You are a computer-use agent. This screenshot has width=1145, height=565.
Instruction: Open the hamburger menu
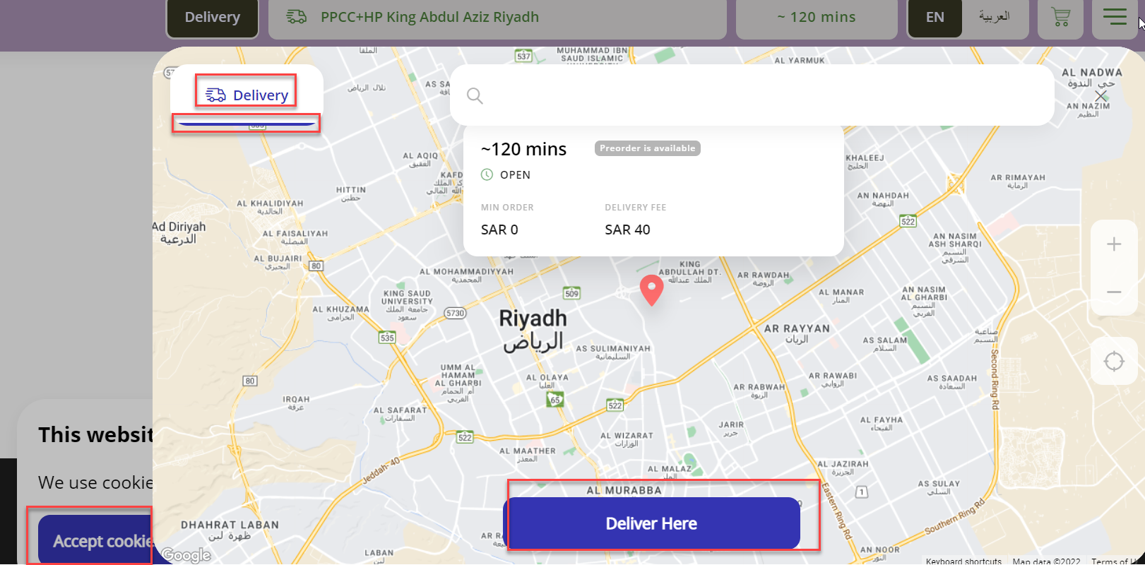pyautogui.click(x=1115, y=17)
